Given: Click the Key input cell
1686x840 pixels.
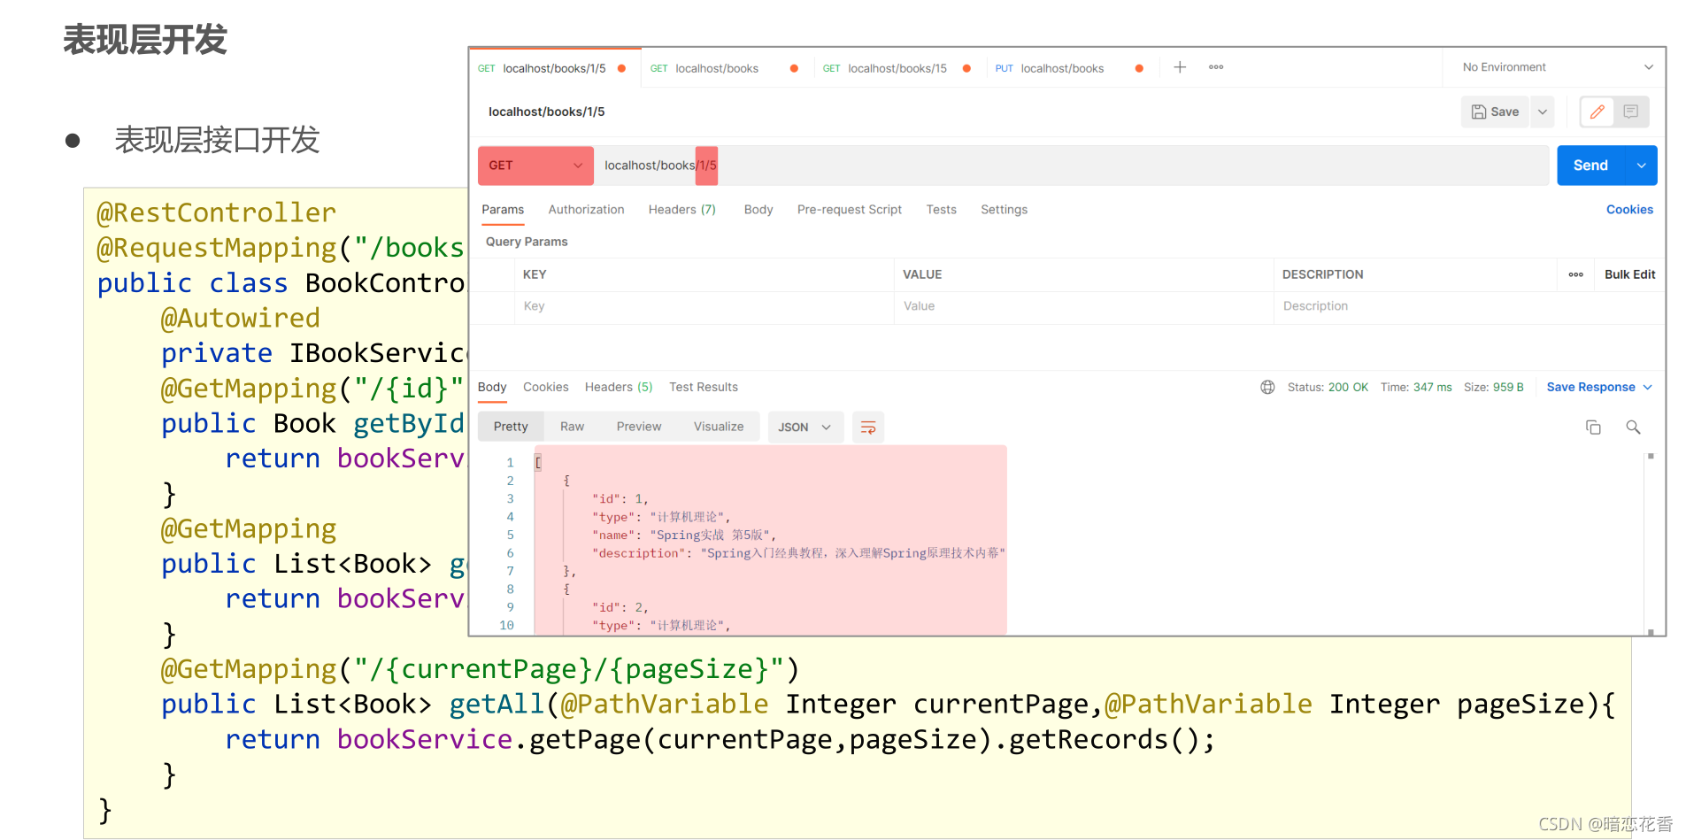Looking at the screenshot, I should [704, 306].
